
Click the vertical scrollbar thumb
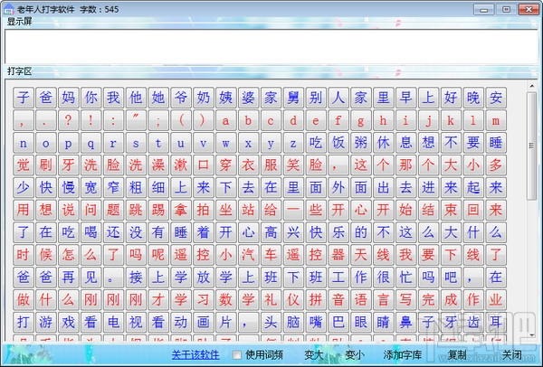coord(531,146)
